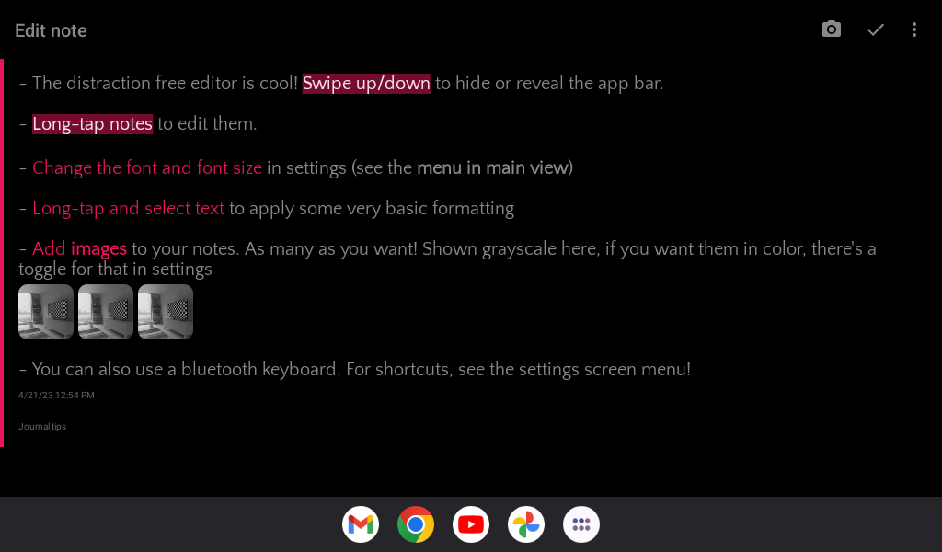Click 'to hide or reveal the app bar.' text

(549, 83)
